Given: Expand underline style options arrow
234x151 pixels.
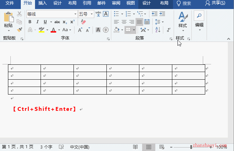Looking at the screenshot, I should (51, 22).
